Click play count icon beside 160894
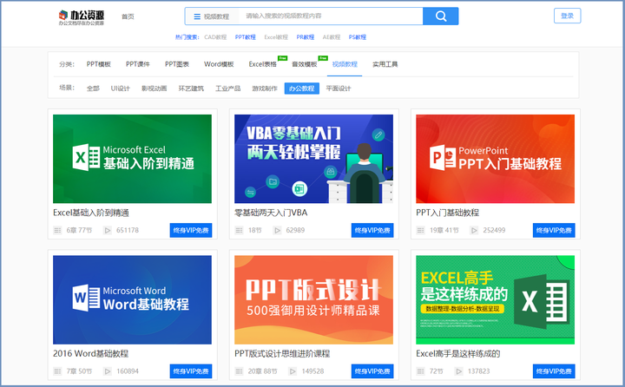 [108, 371]
